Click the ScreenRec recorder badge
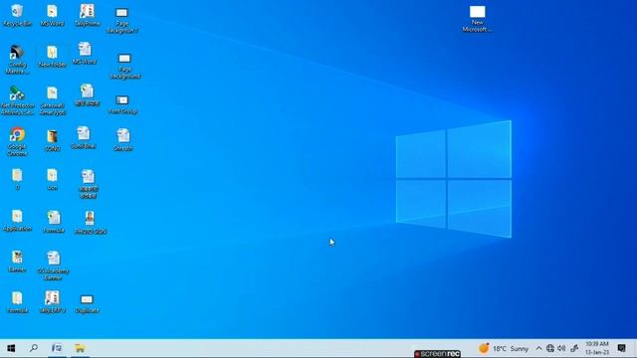Screen dimensions: 637x358 (x=437, y=354)
